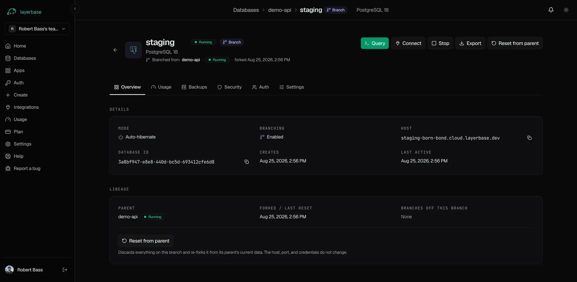Click the Branch badge next to staging title

point(232,42)
